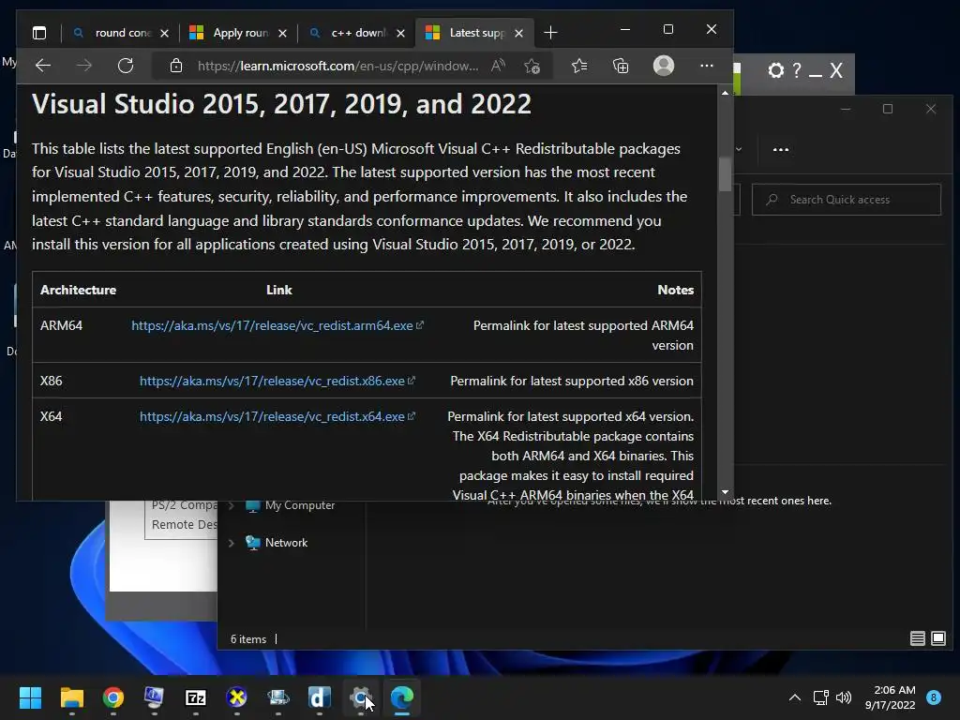Launch Google Chrome from taskbar

tap(113, 697)
